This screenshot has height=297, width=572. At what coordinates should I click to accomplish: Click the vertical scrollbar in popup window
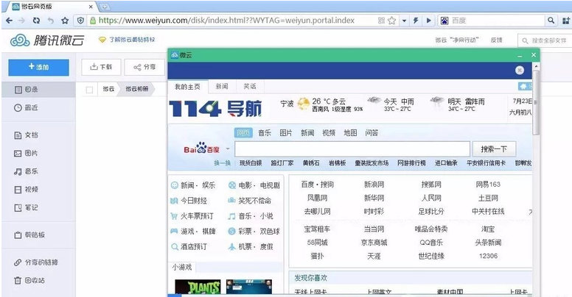point(536,110)
